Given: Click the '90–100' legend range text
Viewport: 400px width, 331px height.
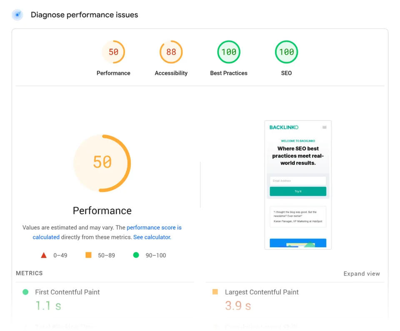Looking at the screenshot, I should tap(155, 256).
